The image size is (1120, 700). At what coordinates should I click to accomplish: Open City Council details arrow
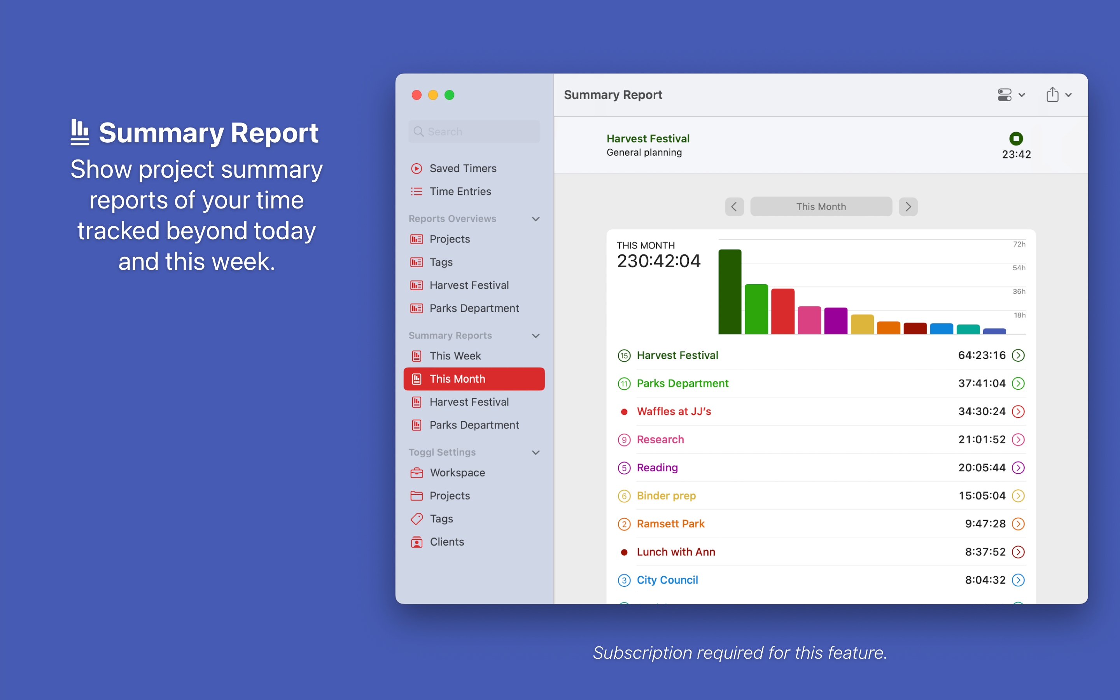tap(1018, 580)
